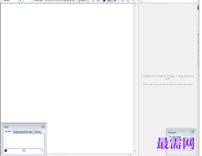Viewport: 202px width, 156px height.
Task: Open the Dither tab
Action: tap(38, 132)
